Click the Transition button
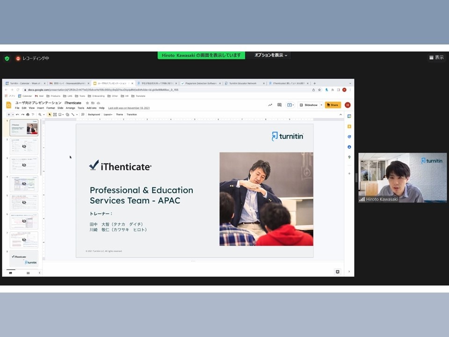The height and width of the screenshot is (337, 449). coord(132,115)
